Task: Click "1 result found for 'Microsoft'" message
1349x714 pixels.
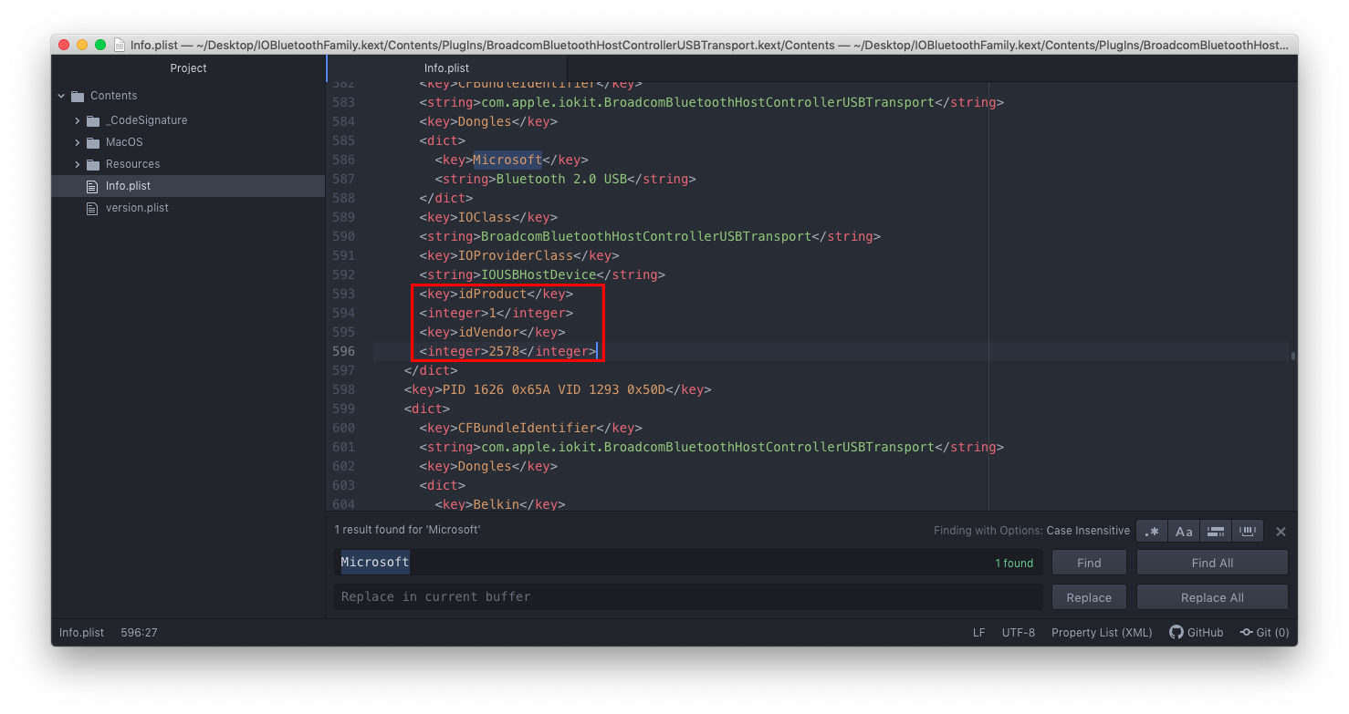Action: click(x=407, y=530)
